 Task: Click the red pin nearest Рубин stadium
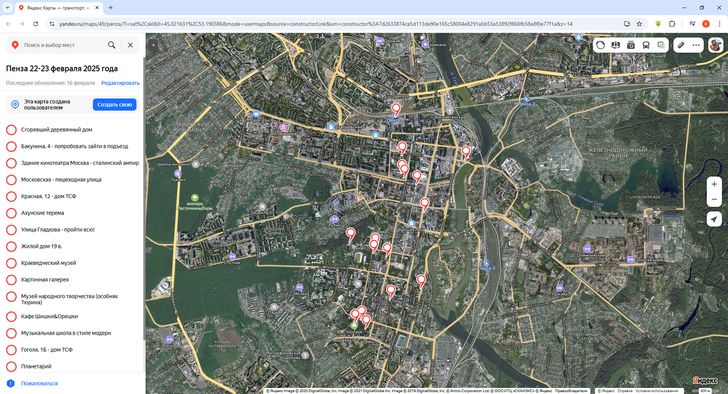[351, 234]
